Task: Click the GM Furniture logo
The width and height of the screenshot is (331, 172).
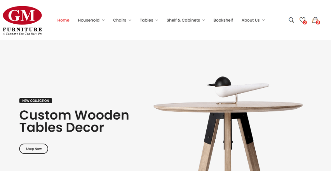Action: click(x=22, y=20)
